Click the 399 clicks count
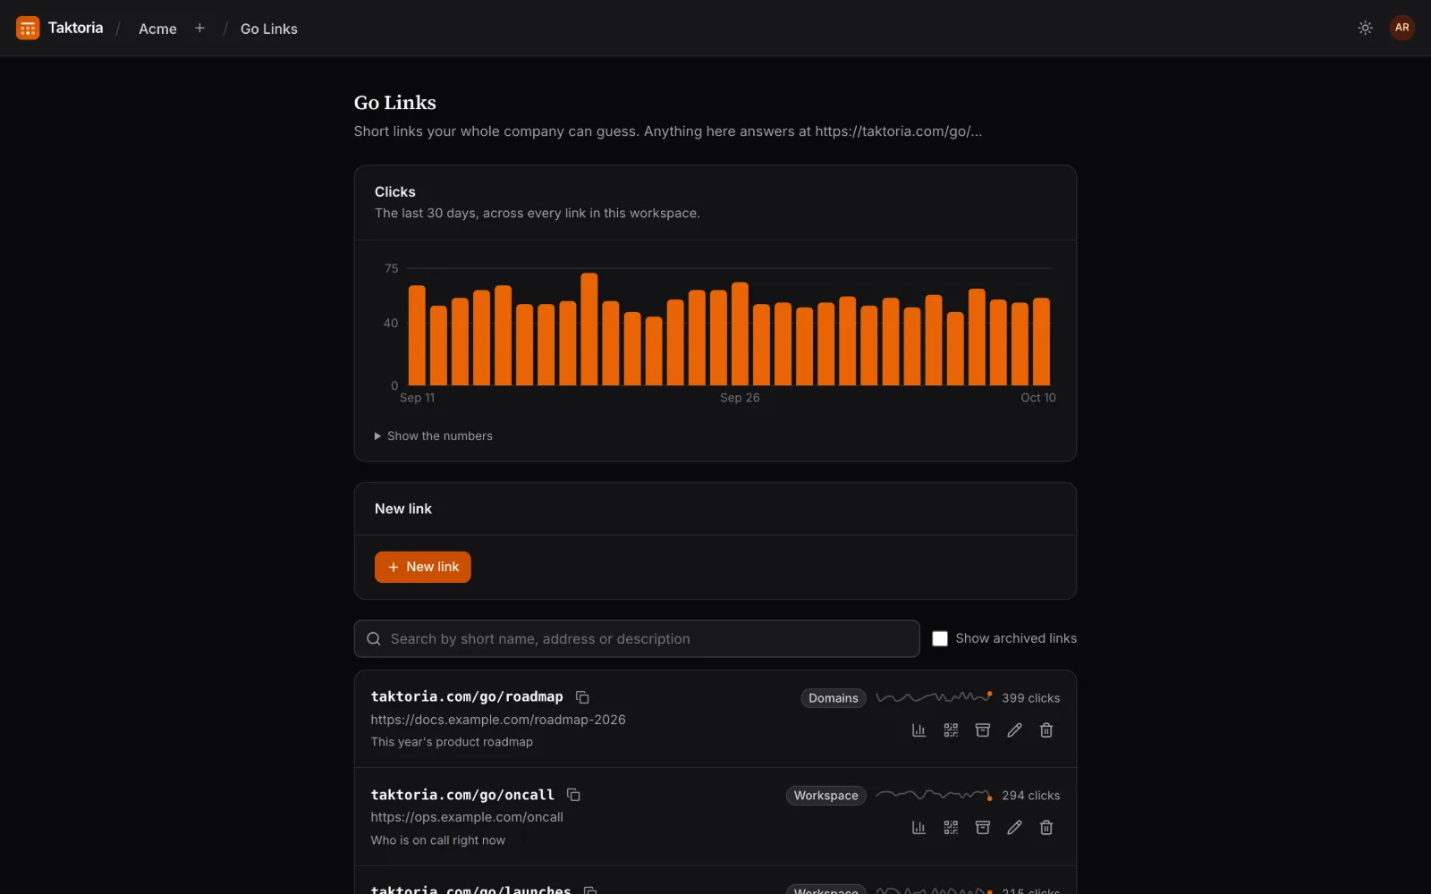The image size is (1431, 894). point(1030,698)
